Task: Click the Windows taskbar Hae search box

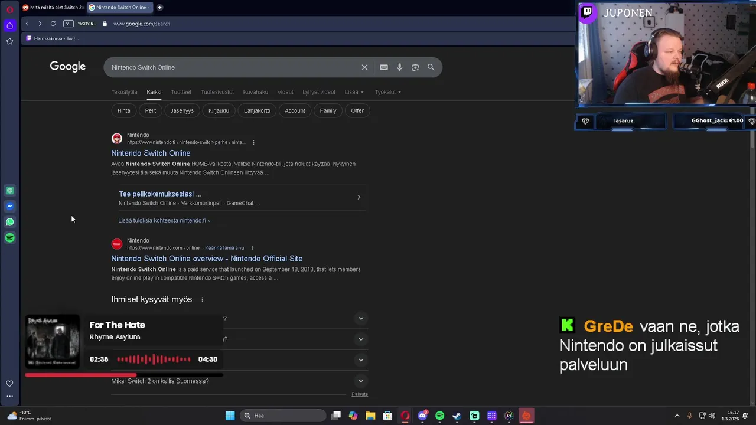Action: pyautogui.click(x=283, y=416)
